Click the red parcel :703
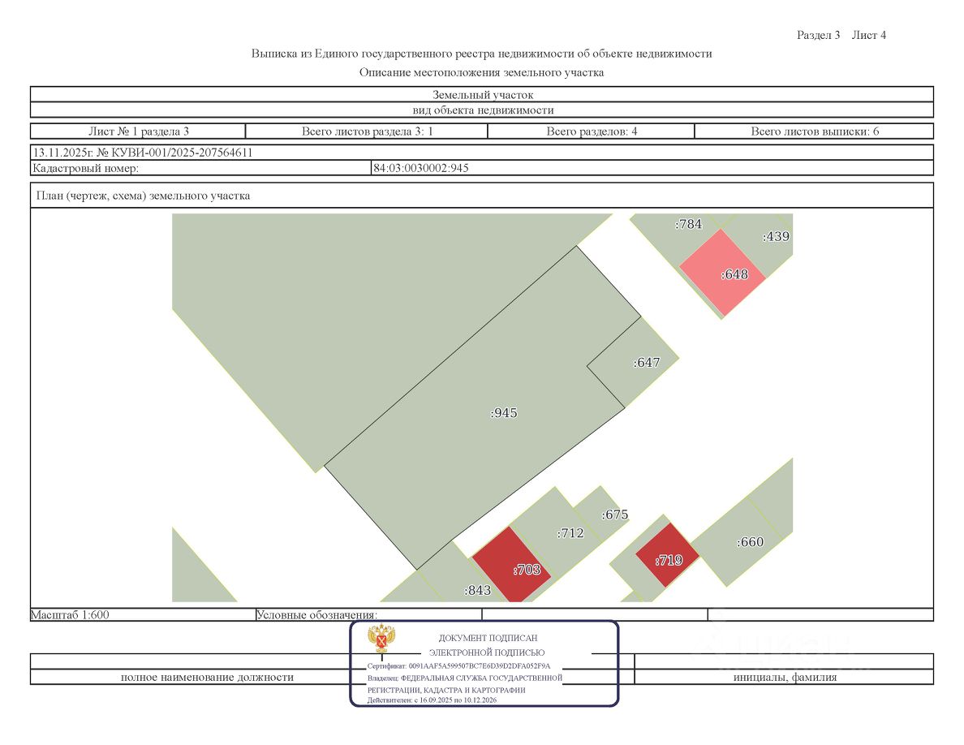Viewport: 964px width, 745px height. coord(511,566)
